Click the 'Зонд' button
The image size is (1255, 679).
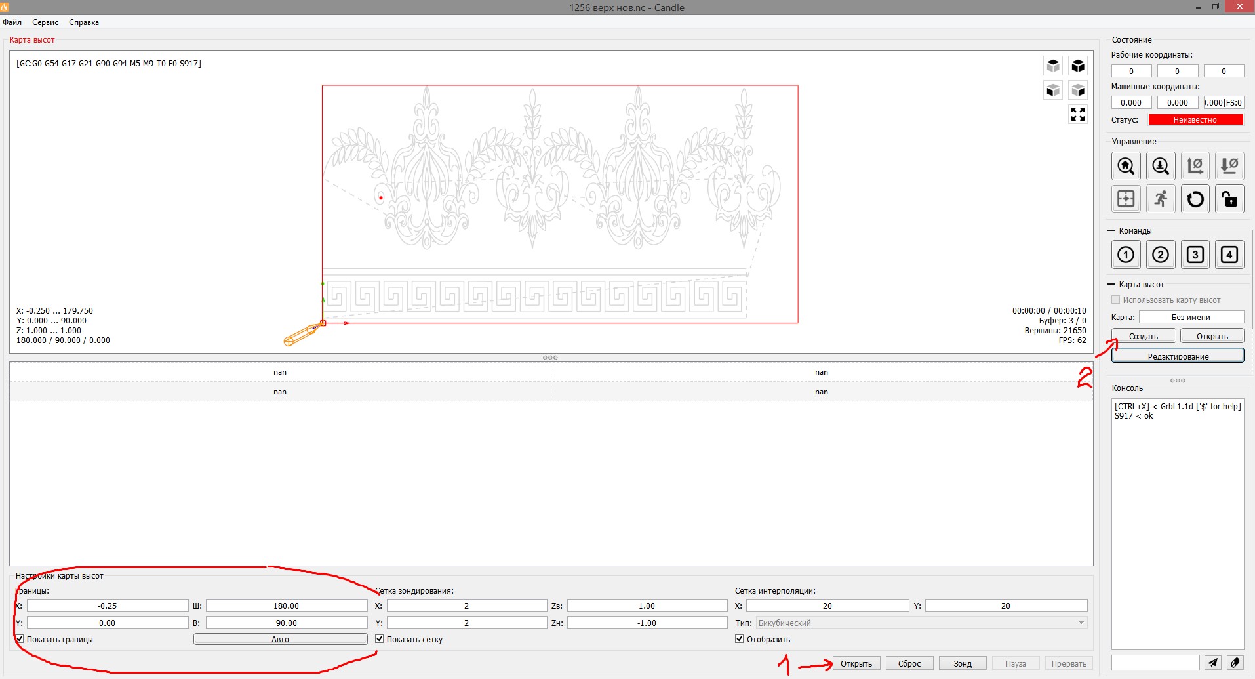[963, 663]
